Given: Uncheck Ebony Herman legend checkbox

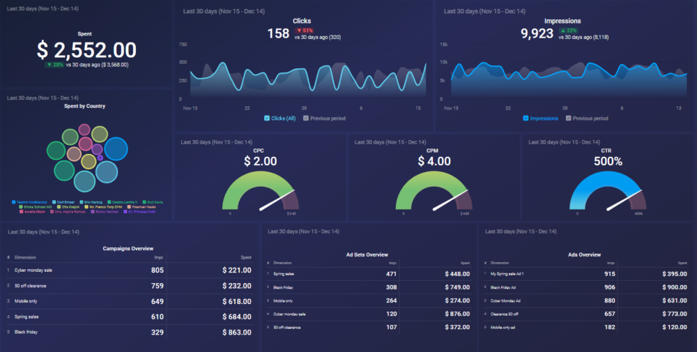Looking at the screenshot, I should coord(93,212).
